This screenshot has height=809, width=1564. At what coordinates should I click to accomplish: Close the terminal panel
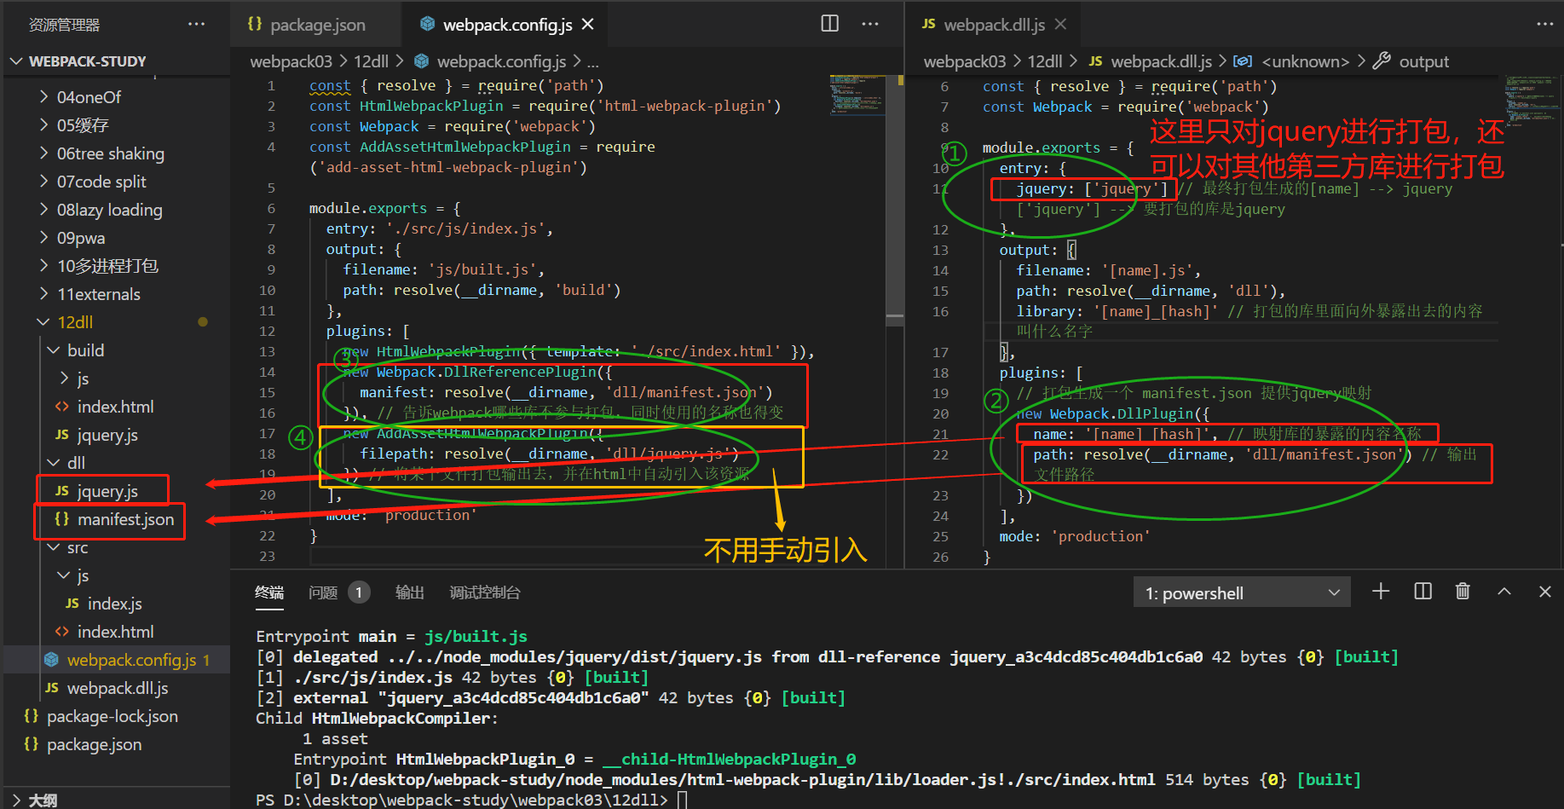click(1544, 592)
